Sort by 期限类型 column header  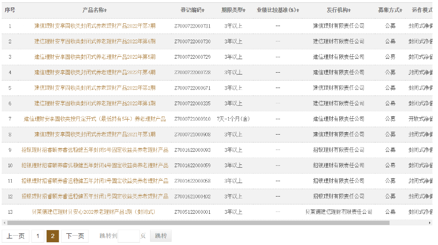[233, 10]
